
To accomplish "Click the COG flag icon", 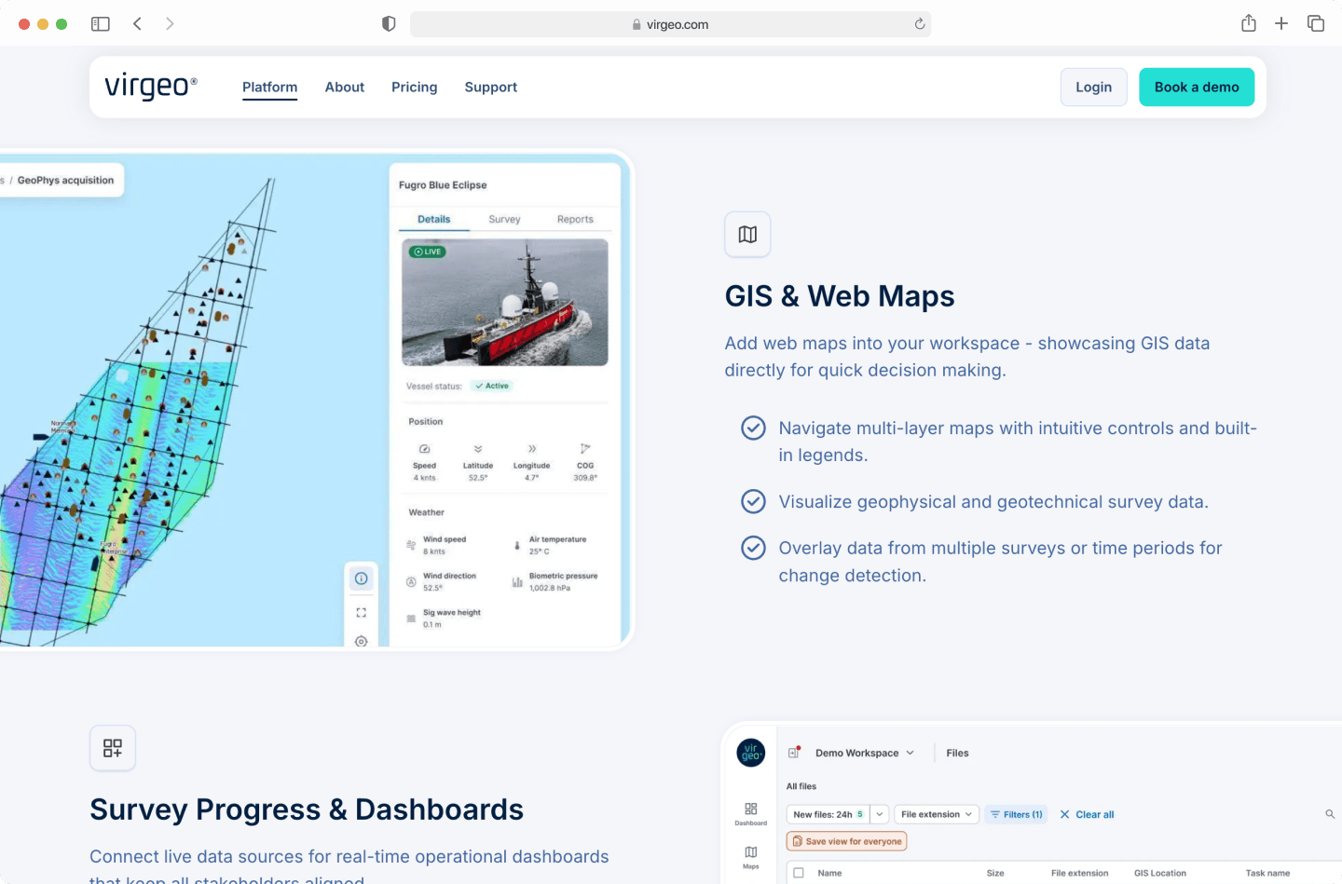I will coord(585,449).
